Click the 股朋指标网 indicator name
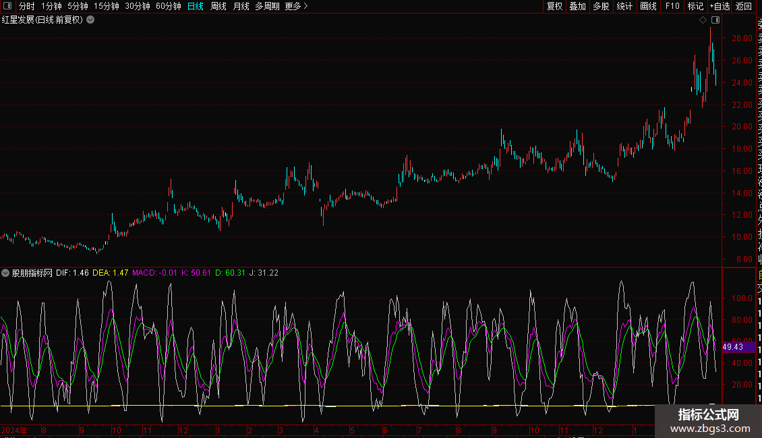762x438 pixels. (x=32, y=273)
